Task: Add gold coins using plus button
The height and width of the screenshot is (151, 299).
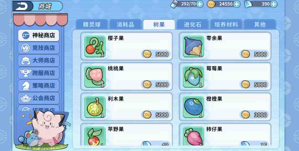Action: tap(237, 4)
